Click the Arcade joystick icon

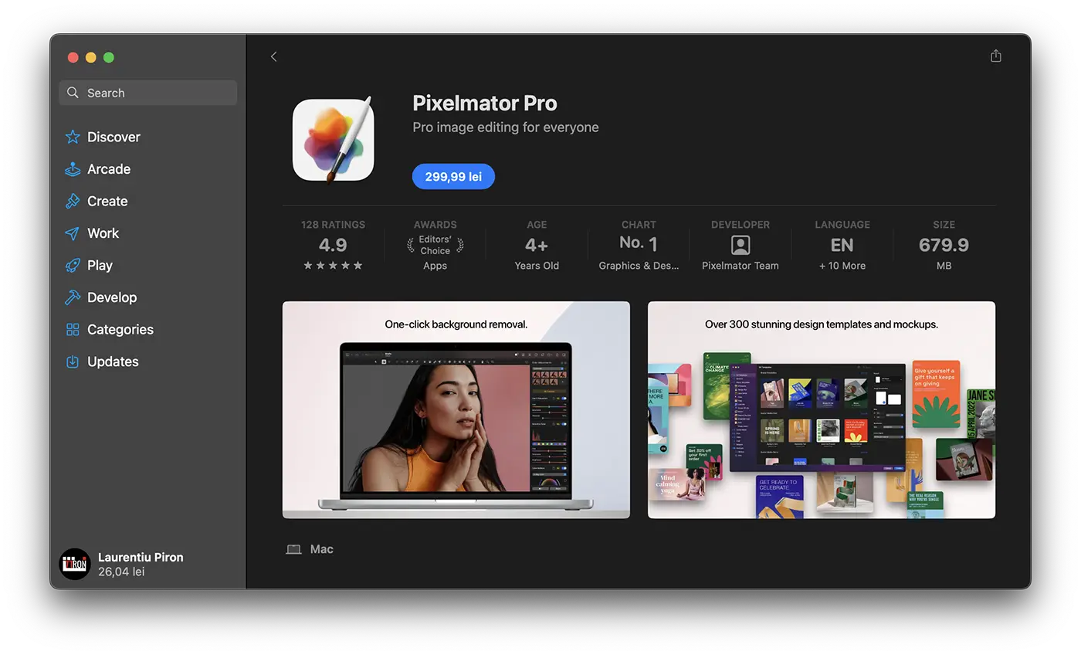[73, 169]
